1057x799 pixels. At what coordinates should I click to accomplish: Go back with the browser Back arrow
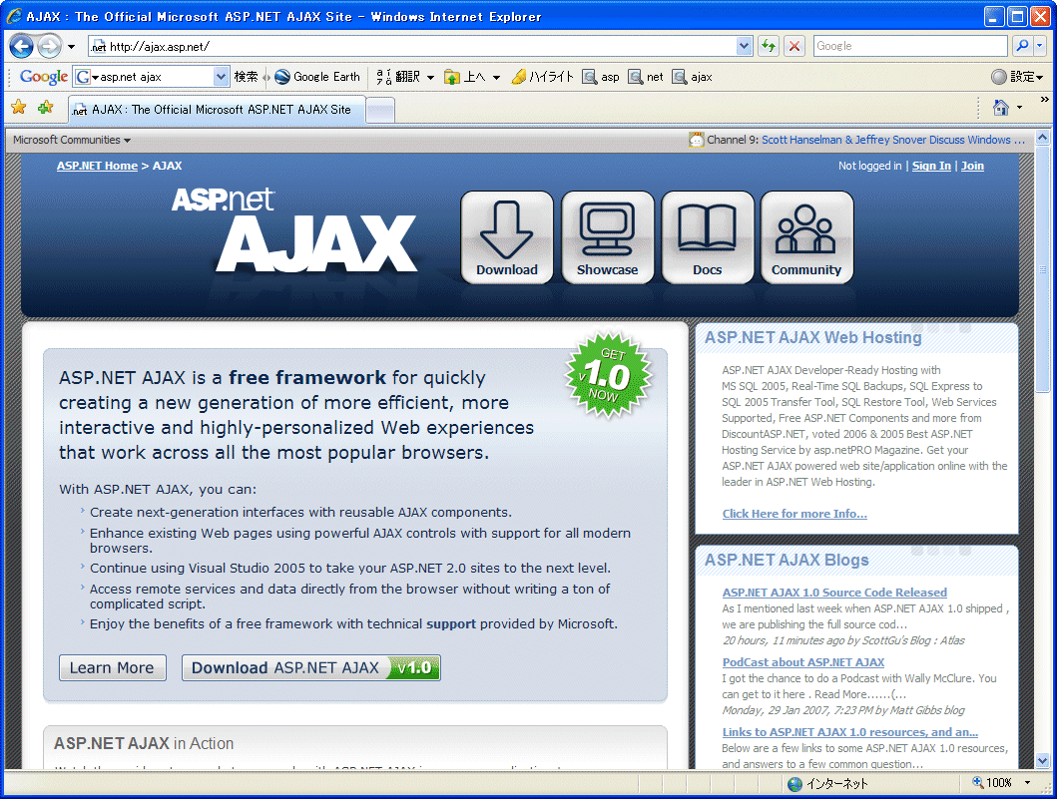[x=22, y=47]
